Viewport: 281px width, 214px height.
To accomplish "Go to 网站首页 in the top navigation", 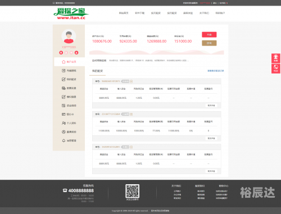I will coord(124,13).
